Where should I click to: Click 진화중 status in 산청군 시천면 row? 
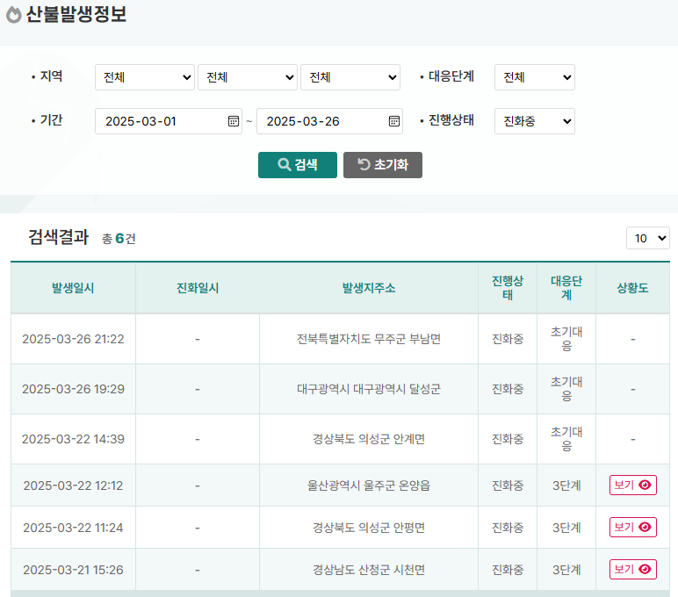508,570
